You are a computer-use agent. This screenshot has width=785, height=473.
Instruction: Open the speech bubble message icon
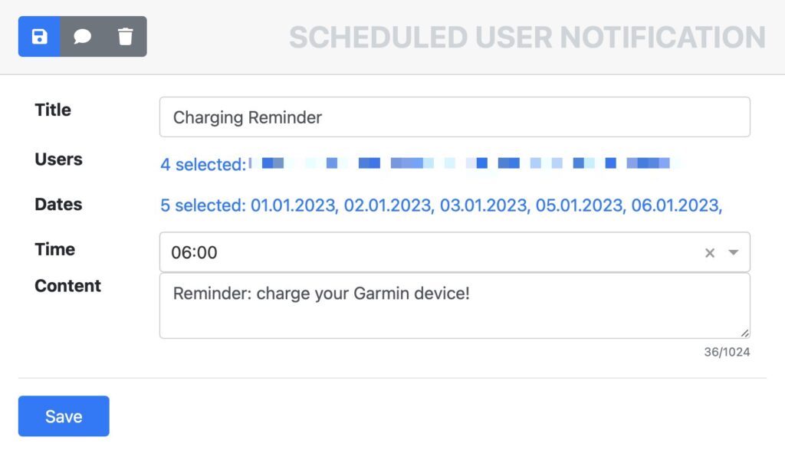click(82, 37)
